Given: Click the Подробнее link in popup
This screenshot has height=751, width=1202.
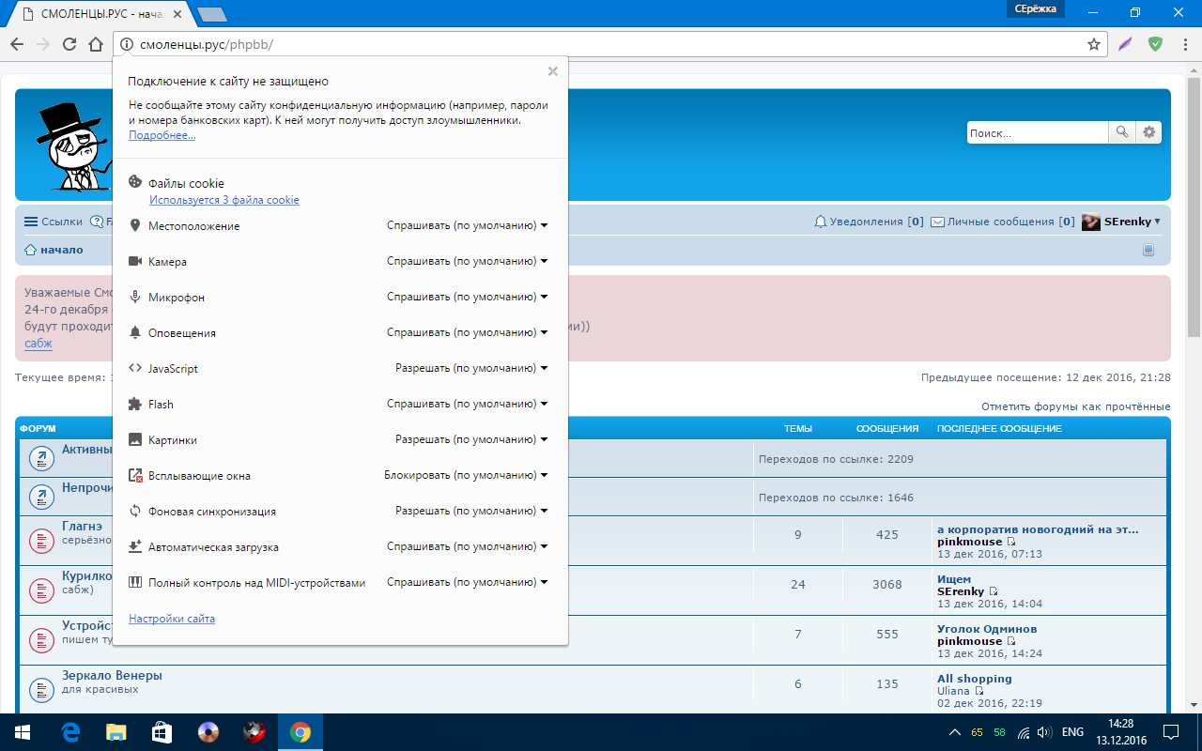Looking at the screenshot, I should click(162, 136).
